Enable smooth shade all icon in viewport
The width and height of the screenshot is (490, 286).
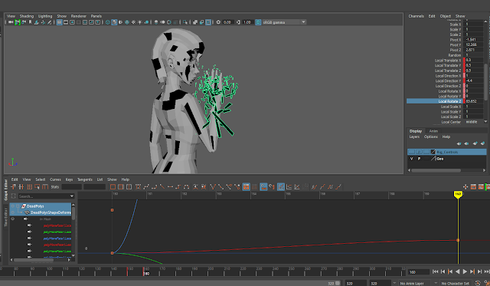pyautogui.click(x=114, y=22)
